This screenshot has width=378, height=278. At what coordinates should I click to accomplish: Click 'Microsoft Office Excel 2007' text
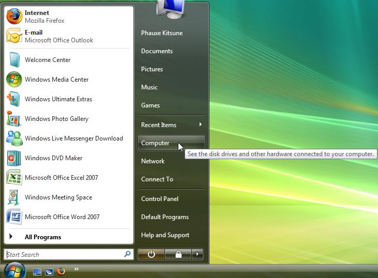point(62,178)
